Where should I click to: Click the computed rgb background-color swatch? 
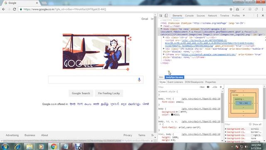pyautogui.click(x=252, y=135)
